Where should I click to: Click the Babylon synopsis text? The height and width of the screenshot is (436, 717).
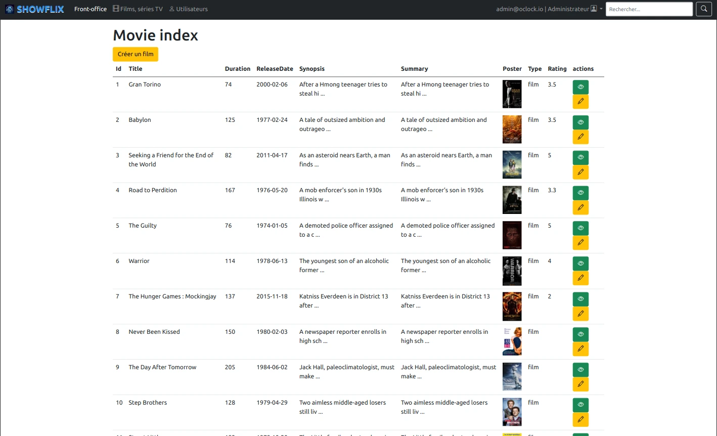[342, 124]
